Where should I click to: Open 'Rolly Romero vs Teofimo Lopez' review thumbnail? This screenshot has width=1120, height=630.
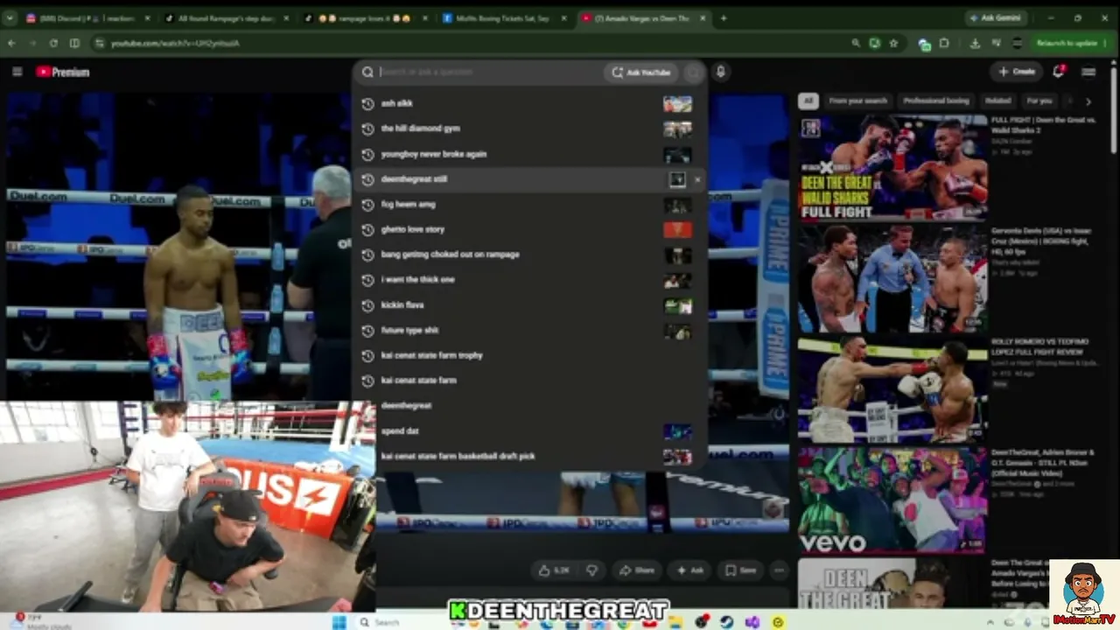pyautogui.click(x=892, y=388)
